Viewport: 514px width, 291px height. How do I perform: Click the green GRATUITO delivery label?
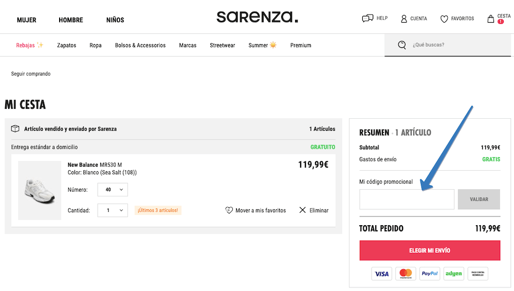pos(323,147)
